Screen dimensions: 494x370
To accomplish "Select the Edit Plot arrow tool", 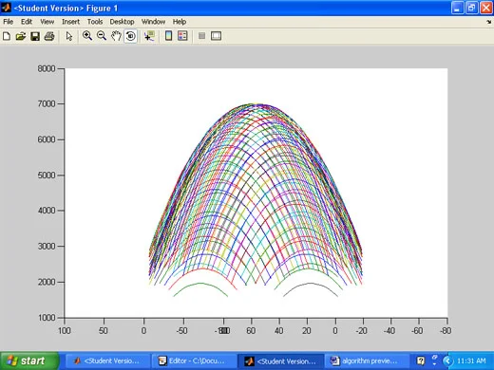I will (69, 36).
